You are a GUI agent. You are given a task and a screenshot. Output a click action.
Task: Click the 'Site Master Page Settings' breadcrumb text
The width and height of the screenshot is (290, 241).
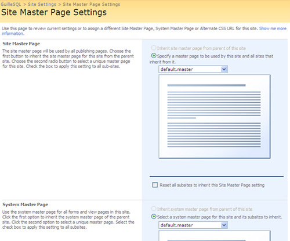click(92, 4)
